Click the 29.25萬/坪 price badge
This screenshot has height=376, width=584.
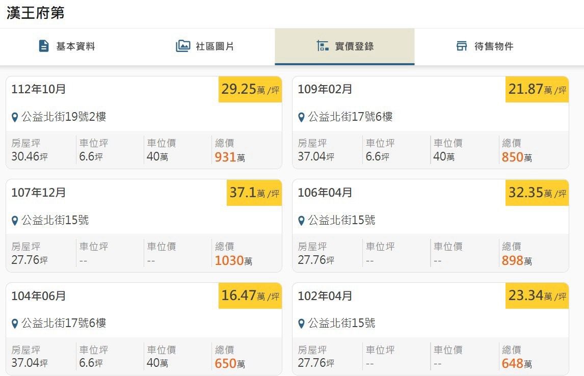pos(250,90)
